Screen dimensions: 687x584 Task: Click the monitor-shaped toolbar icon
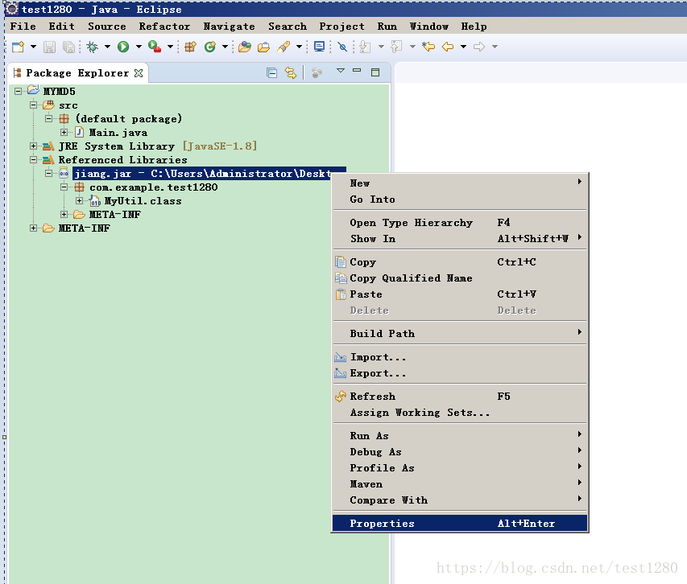[x=320, y=47]
